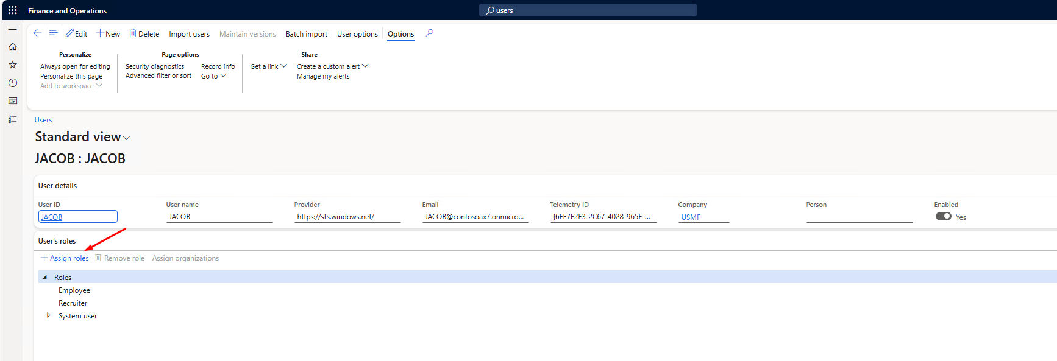Open Workspaces icon in sidebar
The height and width of the screenshot is (361, 1057).
12,101
